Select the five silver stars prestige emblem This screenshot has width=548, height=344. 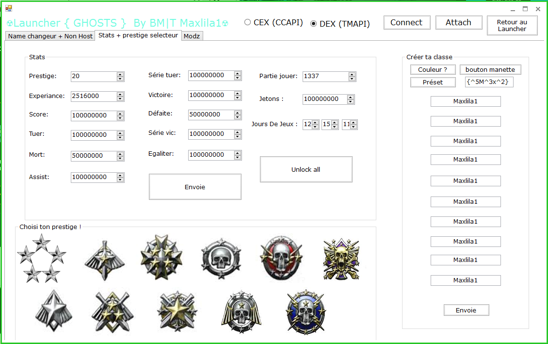point(42,258)
